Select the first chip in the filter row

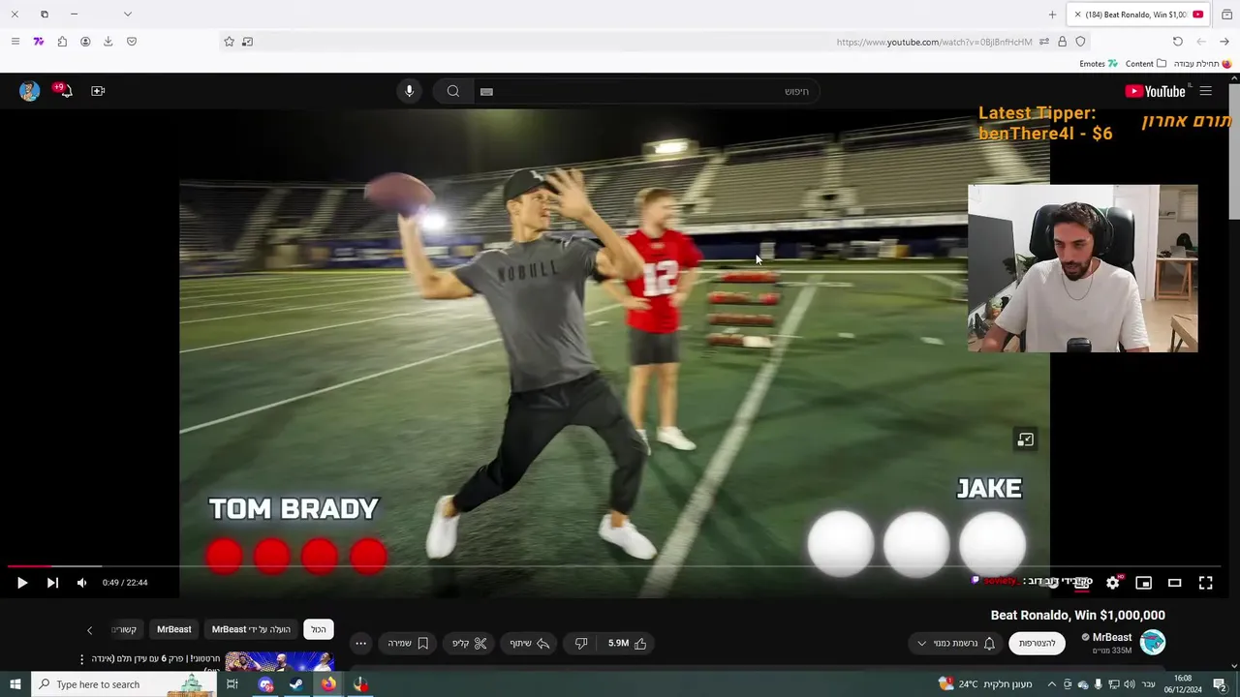click(319, 629)
